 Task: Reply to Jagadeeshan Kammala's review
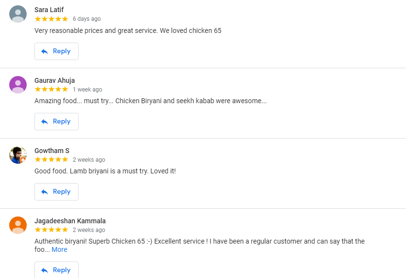click(56, 270)
